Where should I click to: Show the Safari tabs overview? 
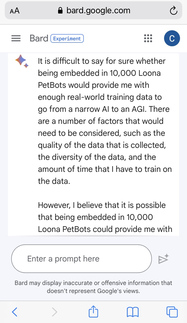coord(172,312)
